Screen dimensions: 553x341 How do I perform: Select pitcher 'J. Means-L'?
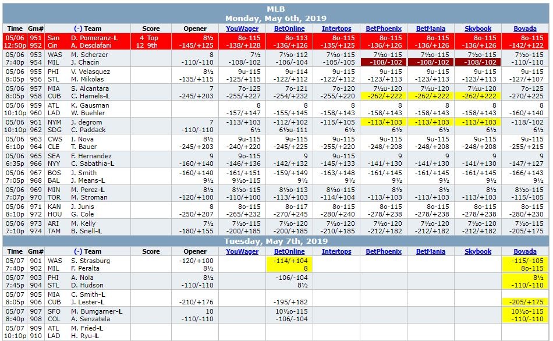pyautogui.click(x=88, y=181)
